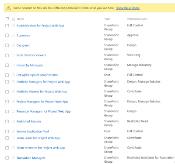This screenshot has height=164, width=175.
Task: Click the Restricted Readers group link
Action: coord(29,121)
